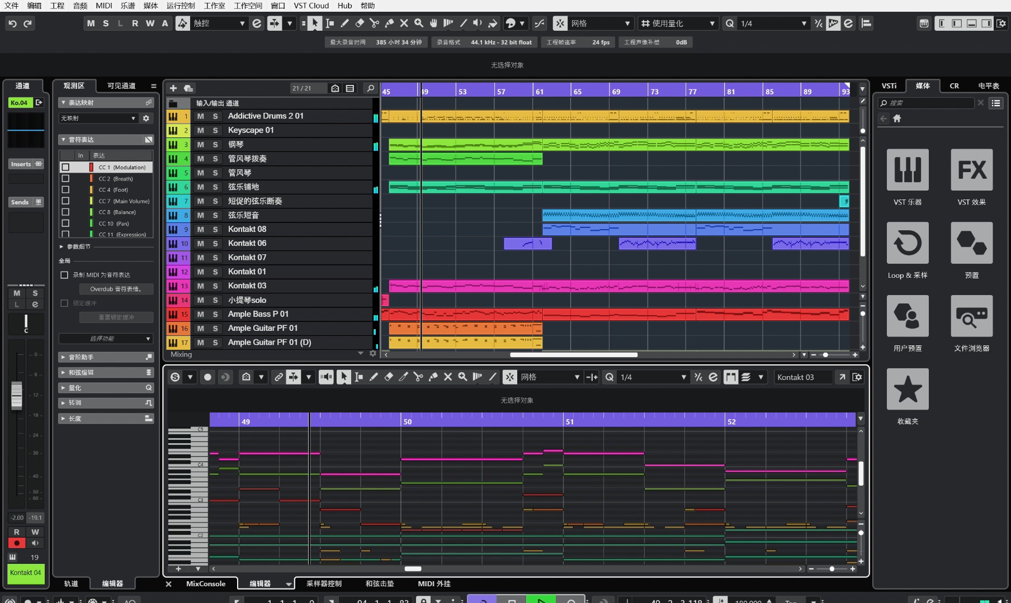1011x603 pixels.
Task: Solo the Keyscape 01 track
Action: (x=215, y=130)
